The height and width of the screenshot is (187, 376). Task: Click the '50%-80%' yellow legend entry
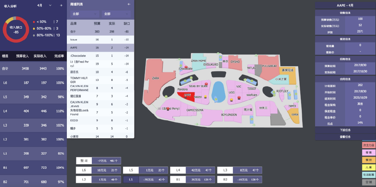point(46,29)
